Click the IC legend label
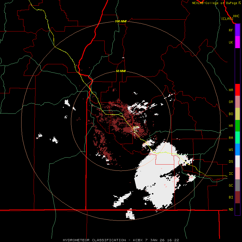242x242 pixels. coord(231,174)
